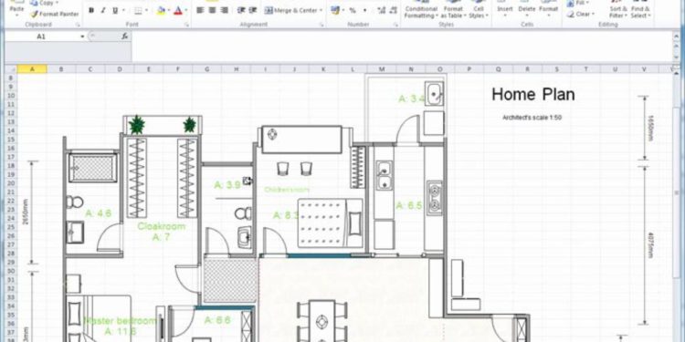Apply underline formatting with the U icon
The image size is (685, 342).
click(115, 10)
